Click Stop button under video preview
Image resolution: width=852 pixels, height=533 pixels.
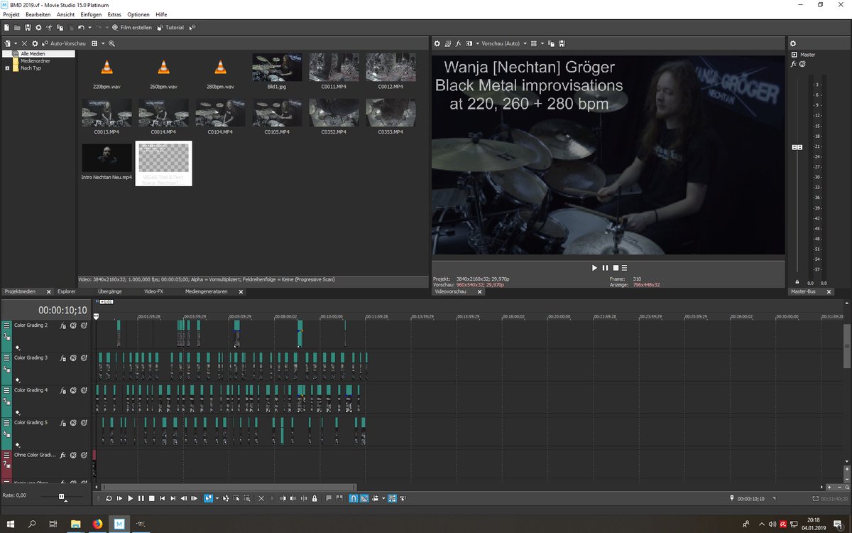(616, 268)
